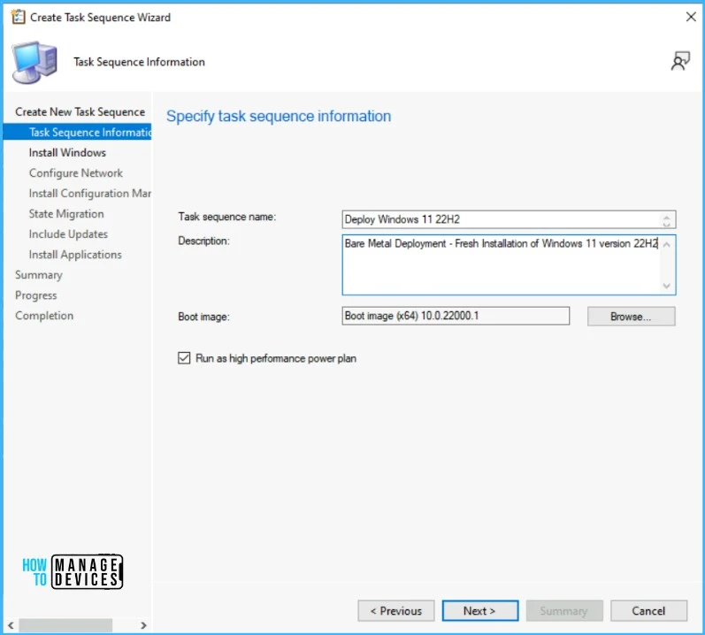Viewport: 705px width, 635px height.
Task: Click description box scroll up arrow
Action: 667,244
